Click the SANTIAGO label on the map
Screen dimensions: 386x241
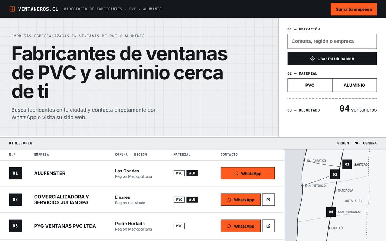click(362, 164)
